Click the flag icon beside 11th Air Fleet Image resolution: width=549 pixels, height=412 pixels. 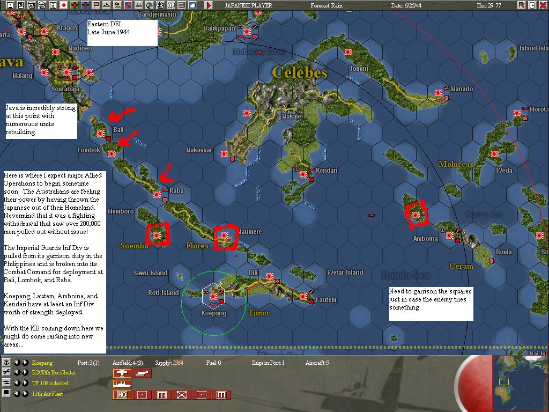tap(6, 393)
